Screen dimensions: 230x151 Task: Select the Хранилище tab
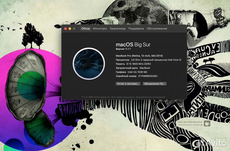pyautogui.click(x=118, y=29)
